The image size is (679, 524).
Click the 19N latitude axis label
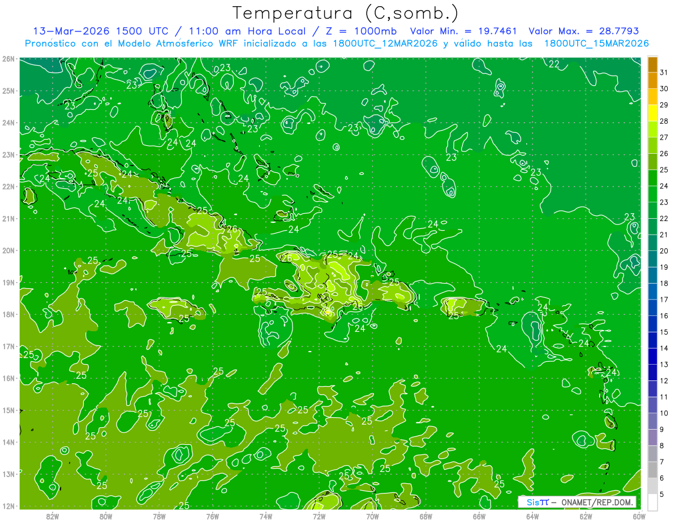8,282
